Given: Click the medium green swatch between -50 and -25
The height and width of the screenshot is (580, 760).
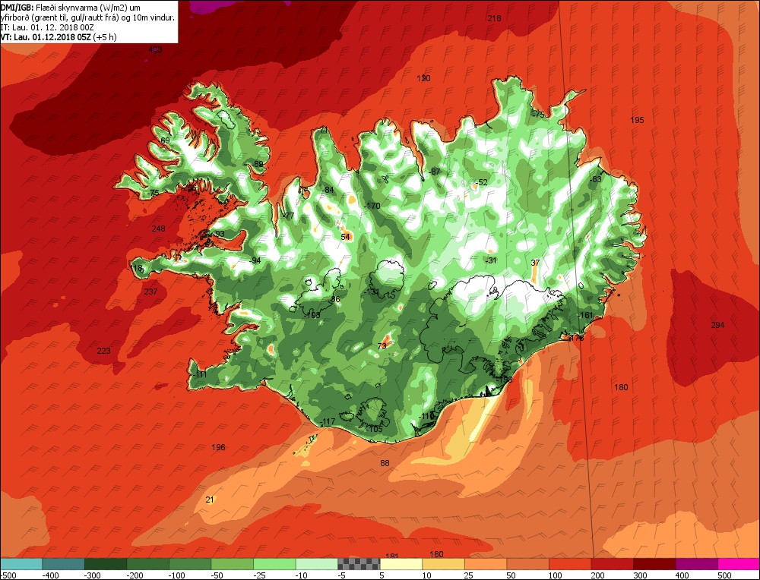Looking at the screenshot, I should click(x=233, y=564).
